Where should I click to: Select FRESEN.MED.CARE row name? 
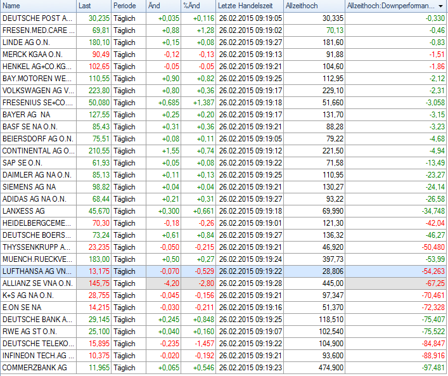(x=38, y=30)
